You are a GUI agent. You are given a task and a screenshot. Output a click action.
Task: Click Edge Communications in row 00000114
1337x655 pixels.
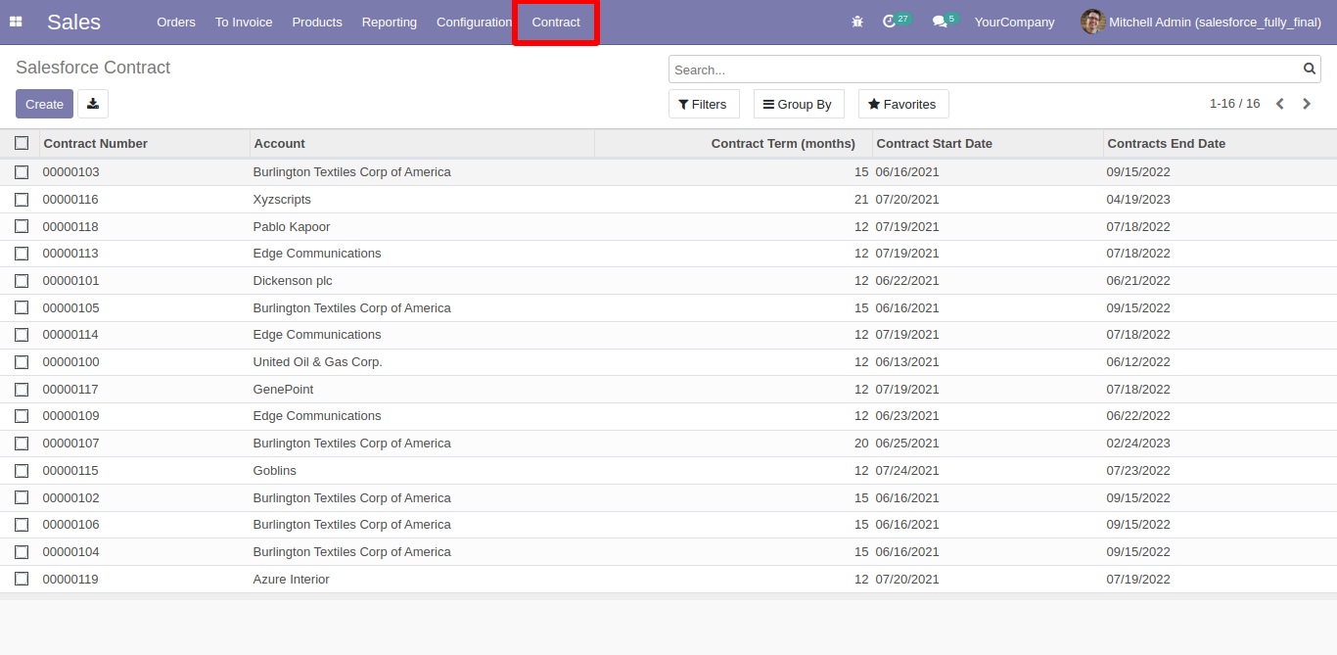(317, 335)
